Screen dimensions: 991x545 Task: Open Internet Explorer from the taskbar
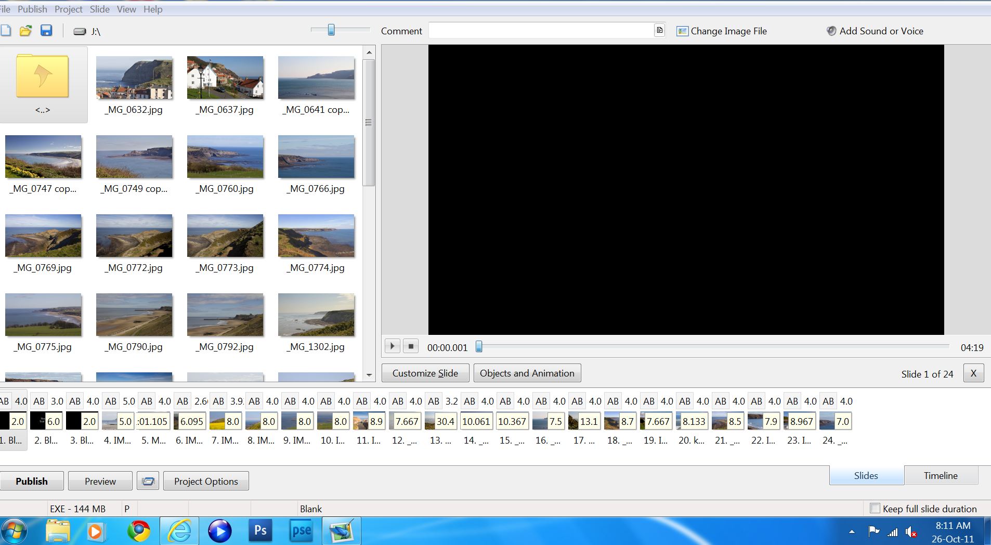pos(179,531)
